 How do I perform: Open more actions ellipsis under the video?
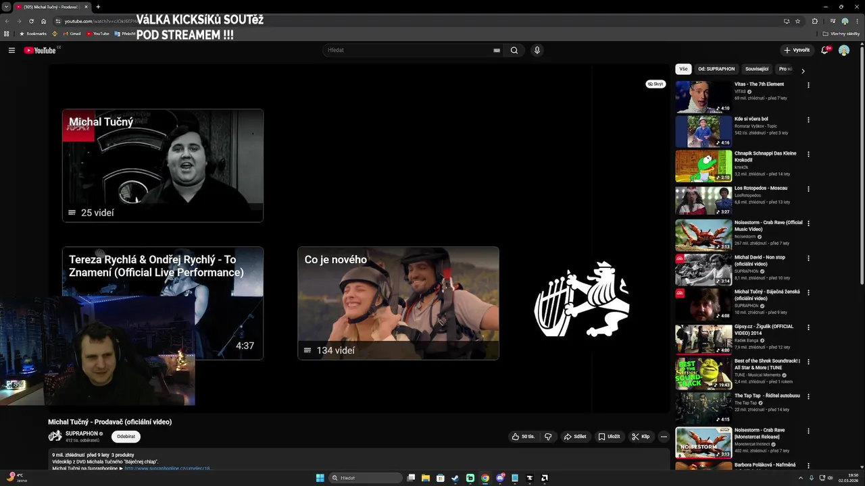click(664, 437)
